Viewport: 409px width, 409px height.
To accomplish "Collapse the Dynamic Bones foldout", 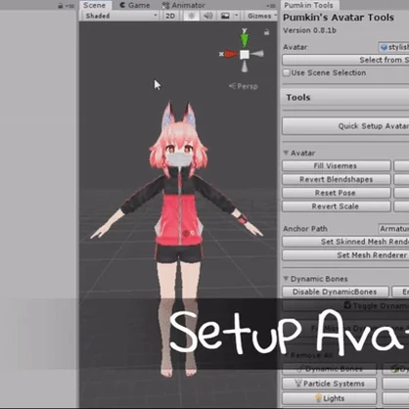I will pos(286,279).
